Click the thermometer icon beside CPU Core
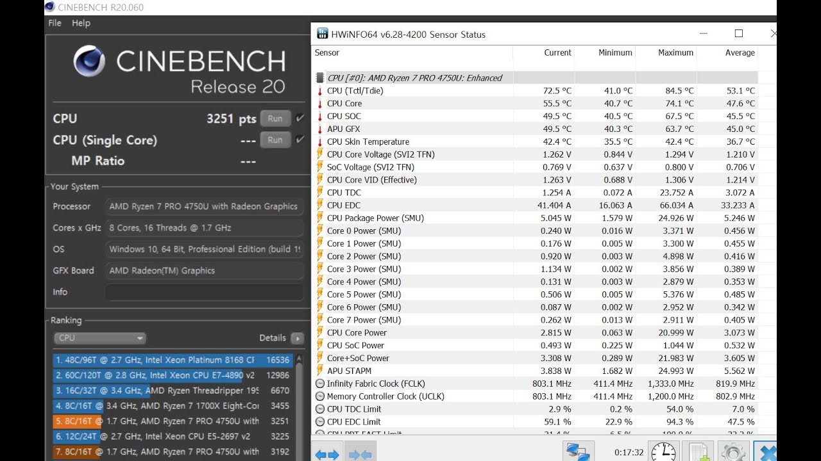The image size is (821, 461). [x=320, y=104]
